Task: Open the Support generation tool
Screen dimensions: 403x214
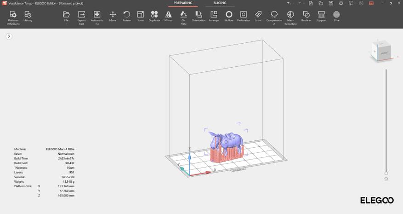Action: [x=321, y=17]
